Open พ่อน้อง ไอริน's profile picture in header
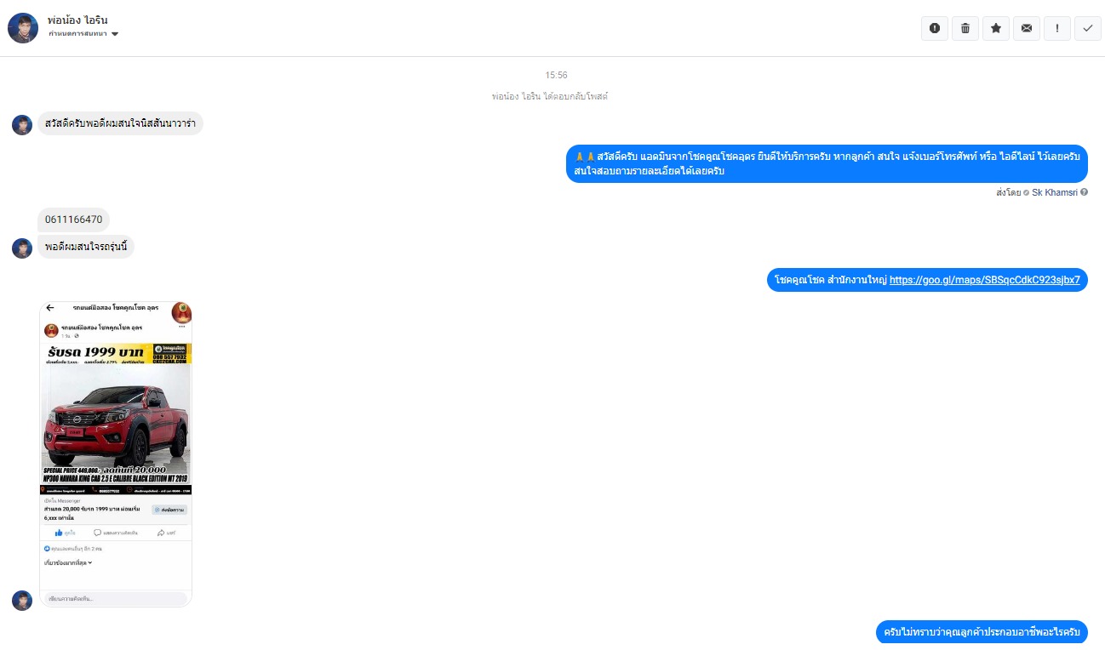The width and height of the screenshot is (1105, 650). (x=23, y=28)
